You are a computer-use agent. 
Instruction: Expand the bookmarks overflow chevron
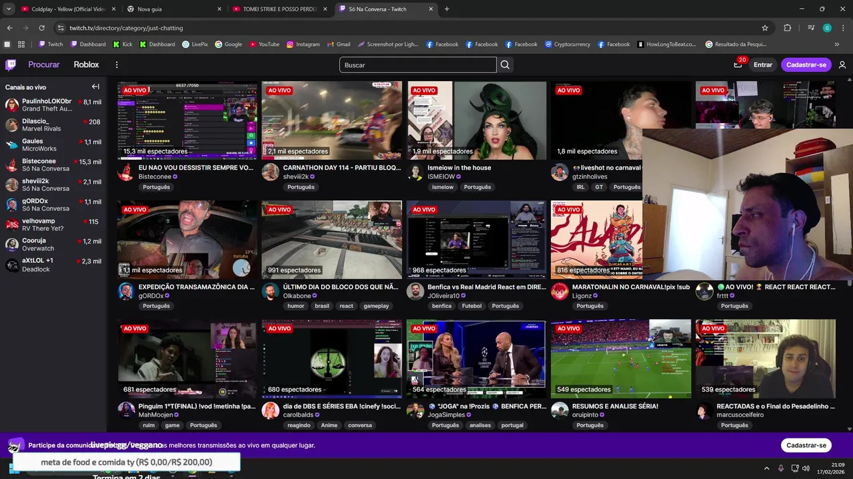(x=837, y=45)
